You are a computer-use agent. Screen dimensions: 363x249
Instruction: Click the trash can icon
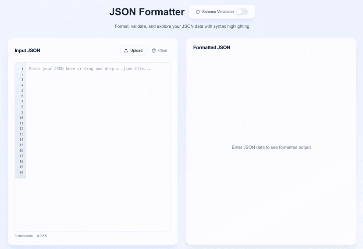click(x=154, y=51)
